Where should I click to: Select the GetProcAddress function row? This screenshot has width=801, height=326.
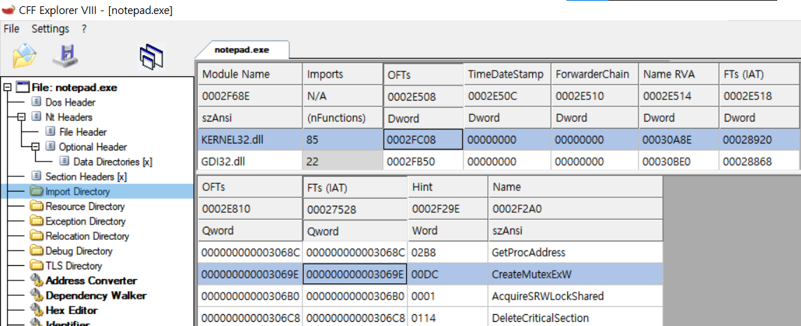click(430, 253)
